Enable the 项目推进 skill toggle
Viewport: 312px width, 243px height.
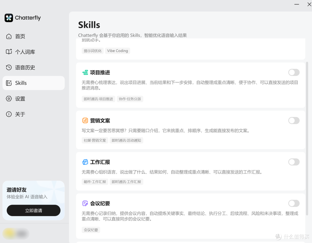click(x=294, y=73)
